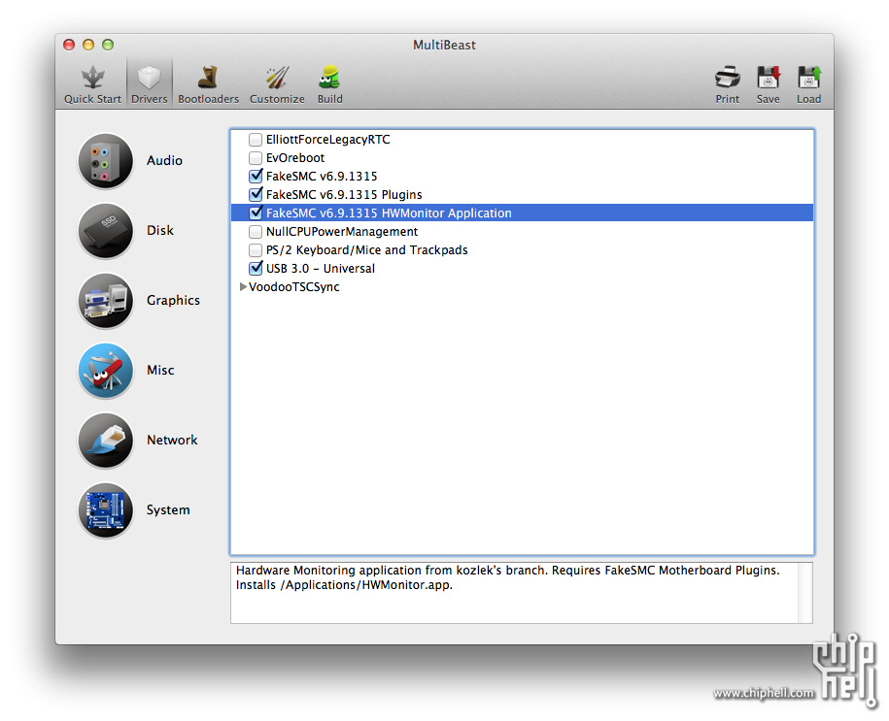Click the System category label
Viewport: 889px width, 721px height.
[x=168, y=510]
